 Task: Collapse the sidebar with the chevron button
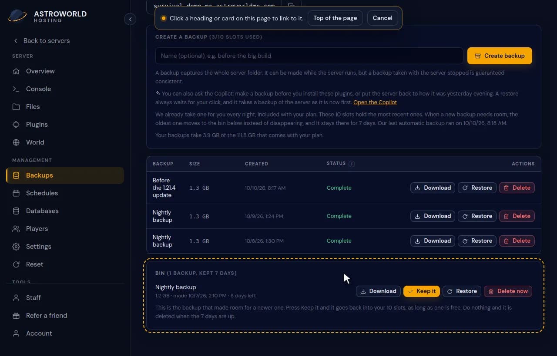[130, 19]
